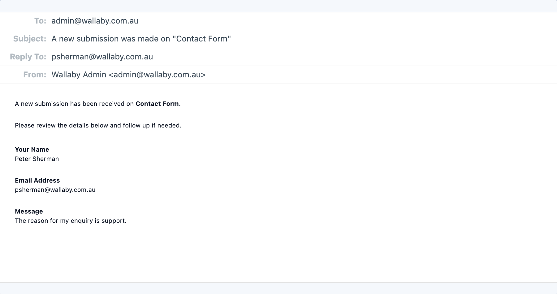Click psherman@wallaby.com.au under Email Address
The height and width of the screenshot is (294, 557).
(55, 190)
